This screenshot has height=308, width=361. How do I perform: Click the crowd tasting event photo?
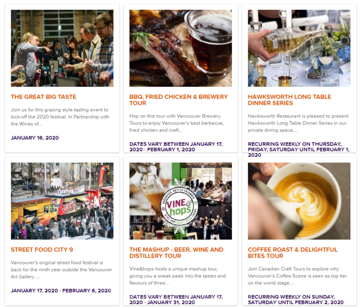tap(62, 48)
